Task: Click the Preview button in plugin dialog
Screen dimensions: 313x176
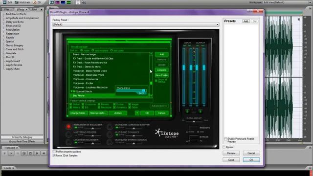Action: point(231,153)
